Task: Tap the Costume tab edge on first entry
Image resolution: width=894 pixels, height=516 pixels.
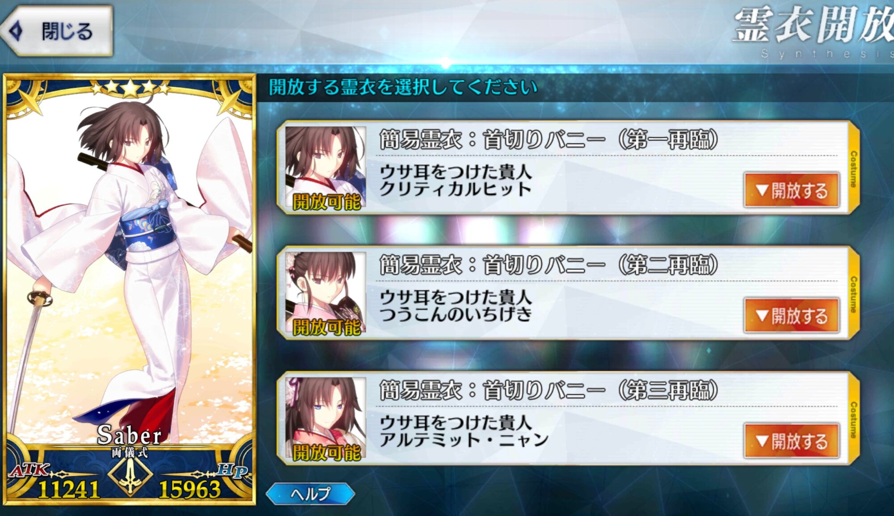Action: tap(853, 168)
